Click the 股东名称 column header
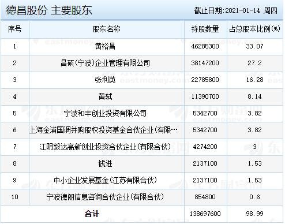This screenshot has height=224, width=285. tap(107, 29)
